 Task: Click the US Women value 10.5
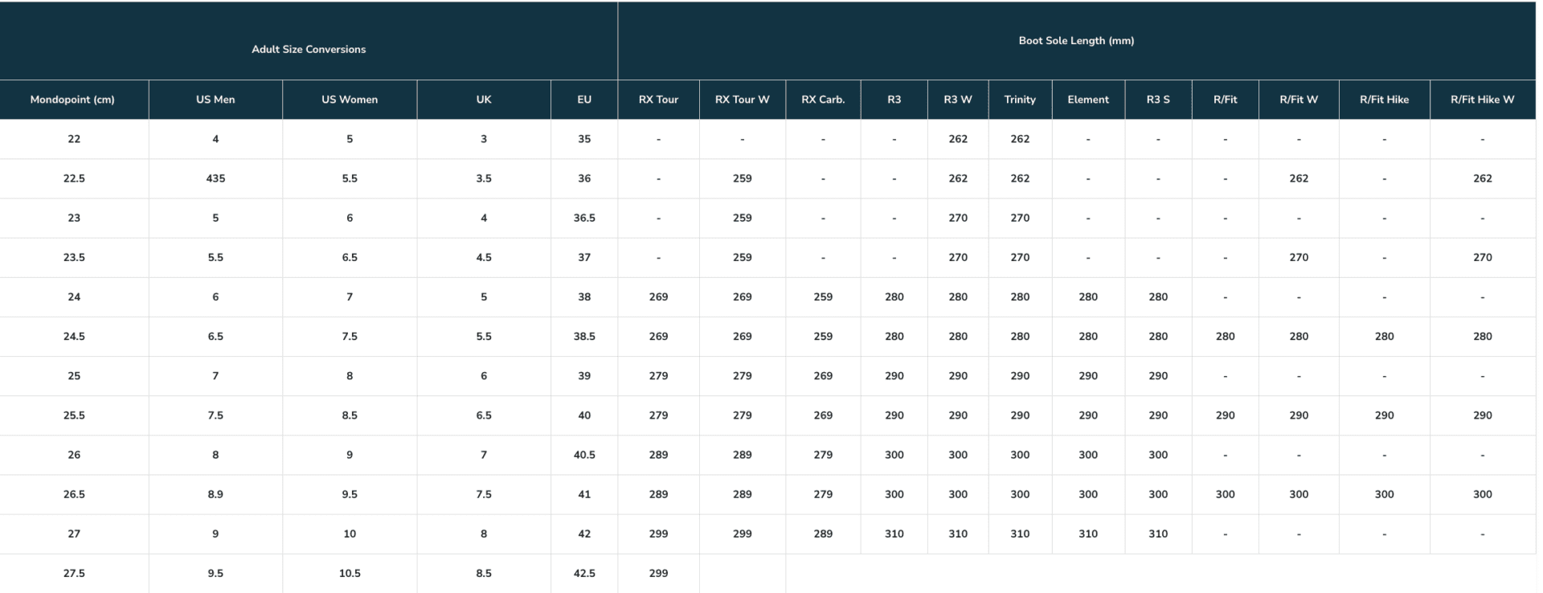(x=350, y=573)
